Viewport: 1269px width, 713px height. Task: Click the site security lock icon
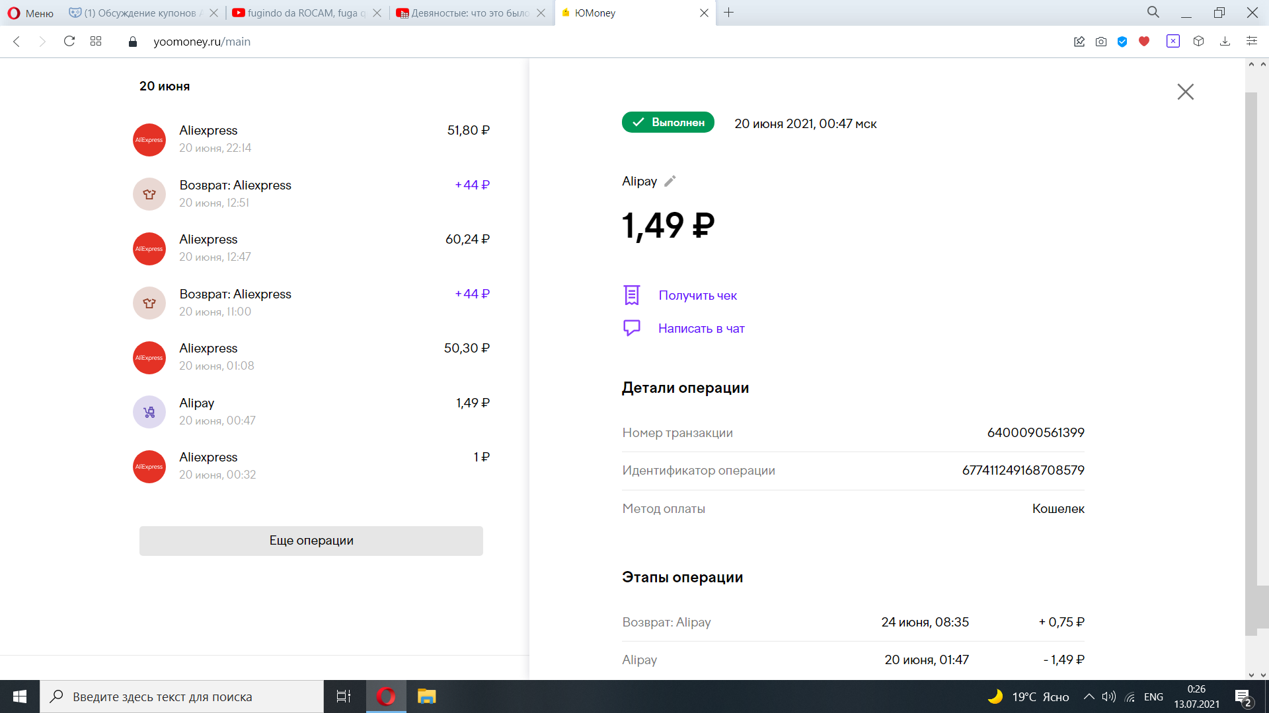133,42
